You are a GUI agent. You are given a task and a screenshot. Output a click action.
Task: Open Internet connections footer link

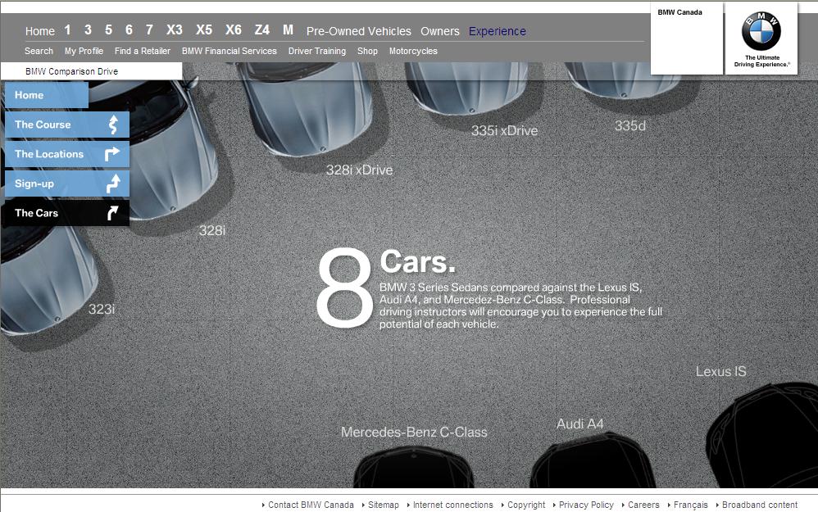452,505
